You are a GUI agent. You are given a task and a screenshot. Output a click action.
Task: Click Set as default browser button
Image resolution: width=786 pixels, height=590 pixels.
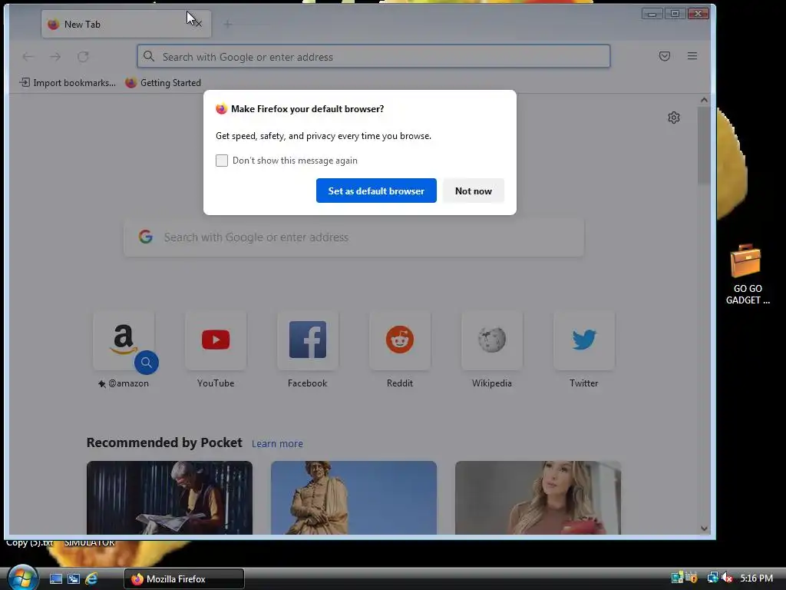376,191
